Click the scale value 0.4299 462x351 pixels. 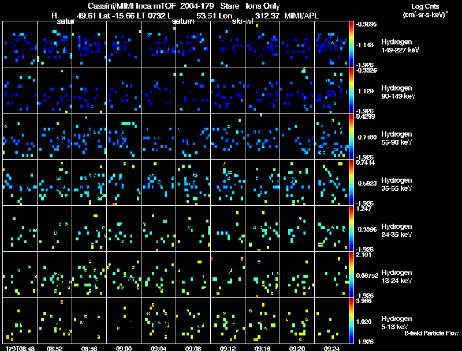point(366,116)
